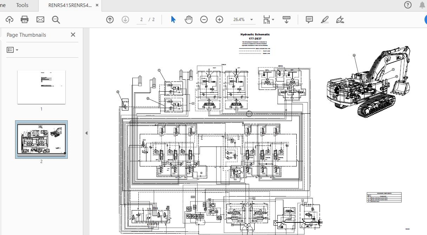Select the highlighter pen tool
The height and width of the screenshot is (235, 427).
pyautogui.click(x=325, y=20)
